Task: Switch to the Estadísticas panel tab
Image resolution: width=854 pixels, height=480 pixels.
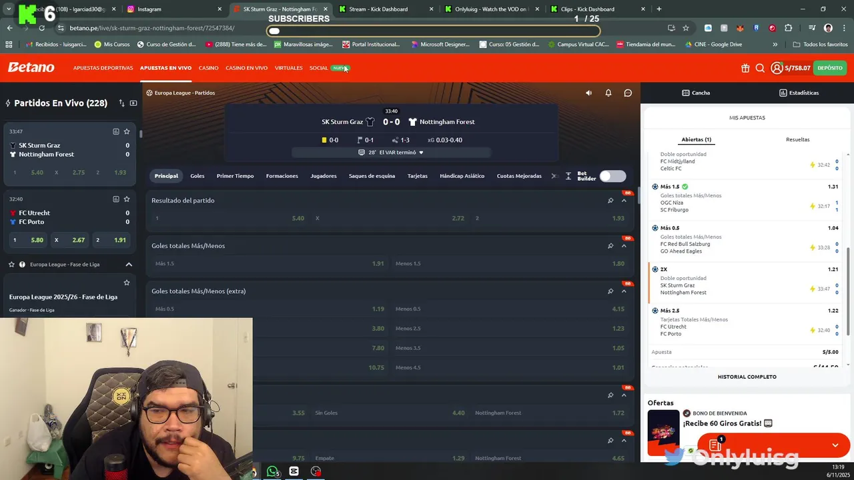Action: click(x=799, y=93)
